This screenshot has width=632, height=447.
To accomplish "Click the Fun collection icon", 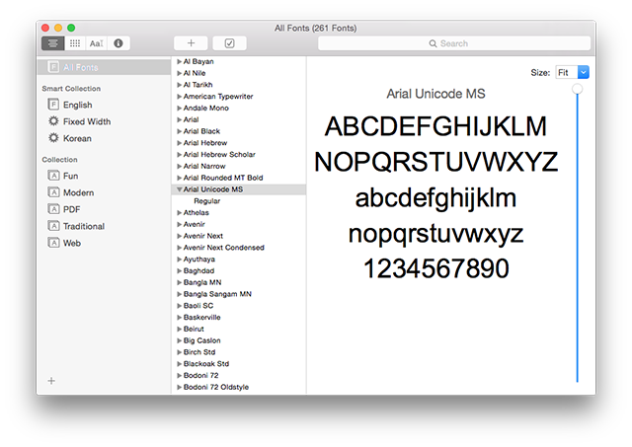I will click(53, 176).
